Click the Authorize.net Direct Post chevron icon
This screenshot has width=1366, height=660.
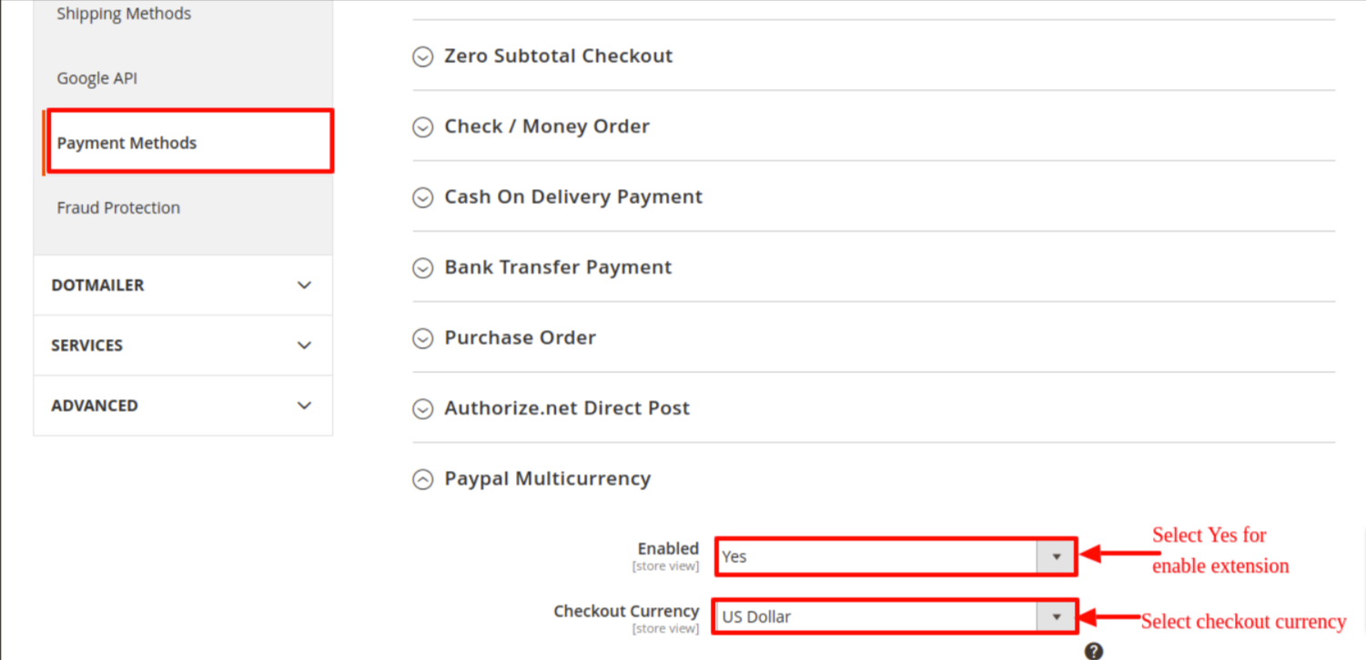click(x=422, y=409)
